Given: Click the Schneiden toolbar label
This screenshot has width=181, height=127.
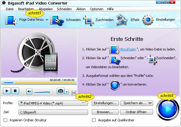Looking at the screenshot, I should click(73, 20).
